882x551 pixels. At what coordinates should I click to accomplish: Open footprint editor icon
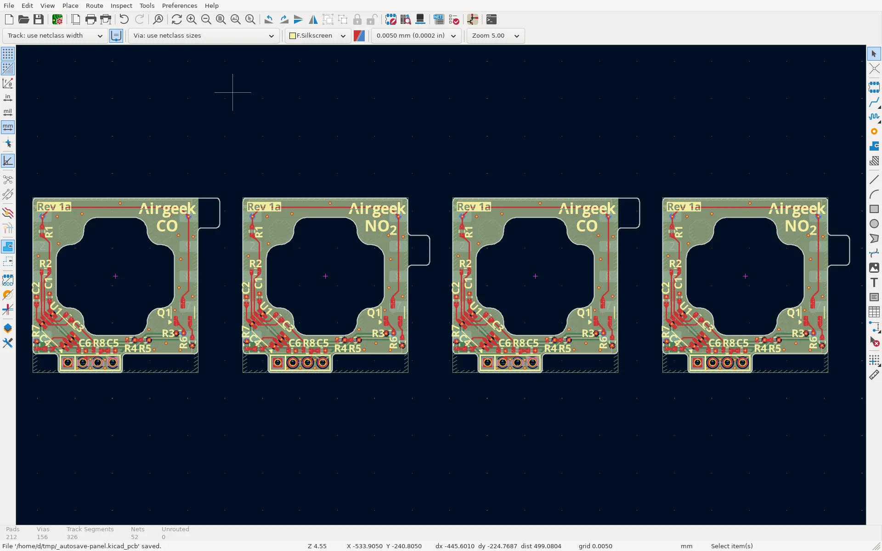pos(390,19)
